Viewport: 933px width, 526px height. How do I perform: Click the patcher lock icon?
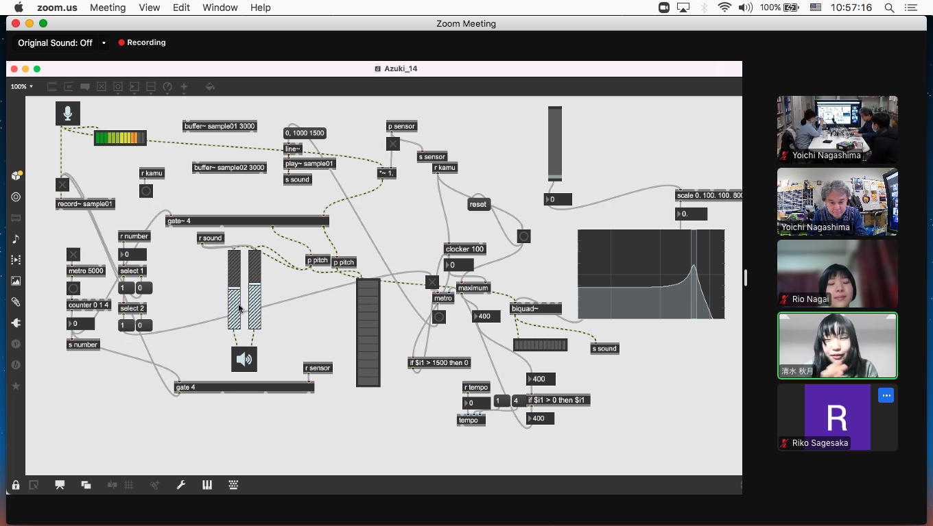[x=16, y=485]
